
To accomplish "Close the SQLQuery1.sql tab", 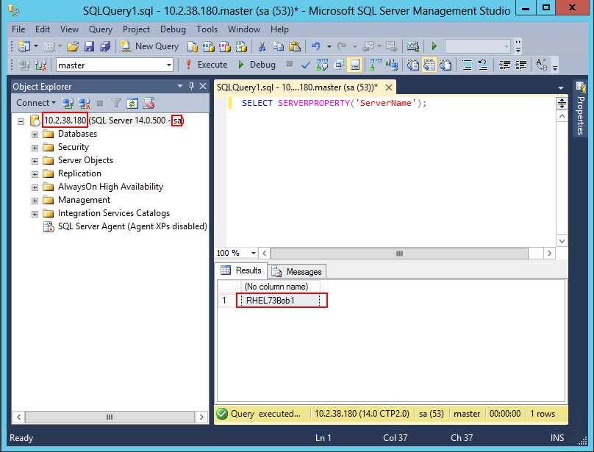I will point(389,87).
